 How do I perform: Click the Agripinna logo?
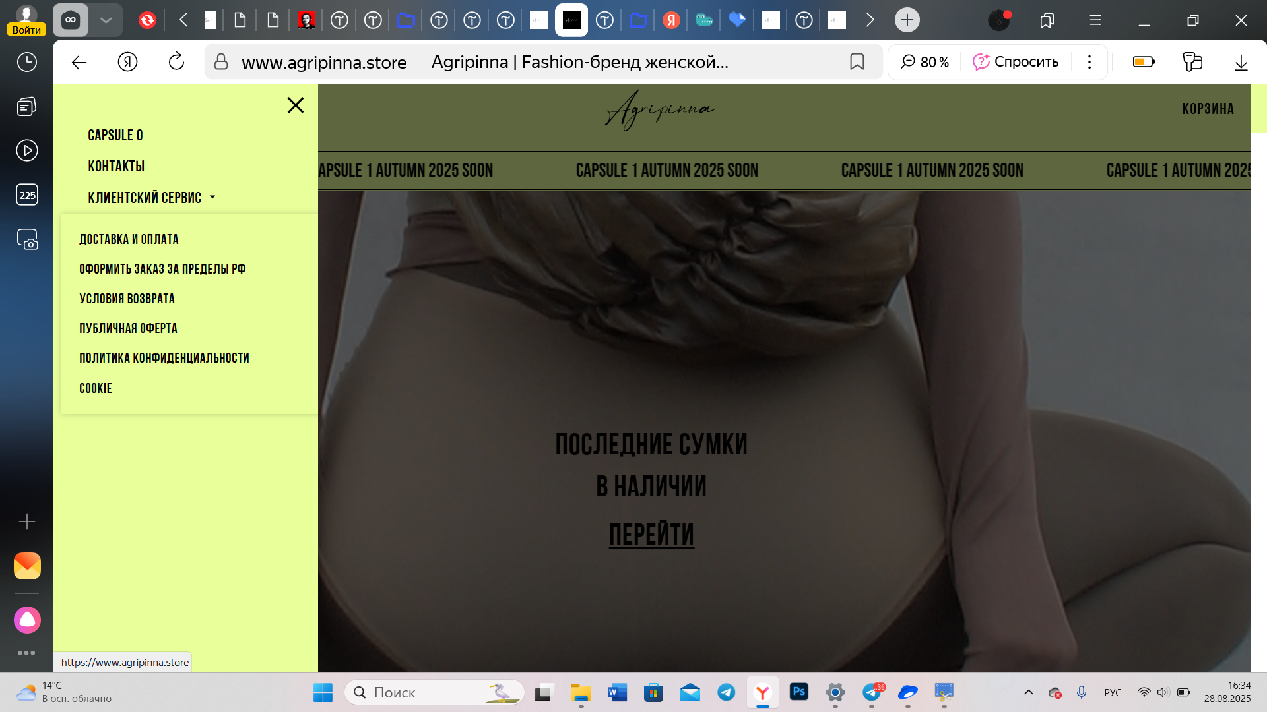659,110
